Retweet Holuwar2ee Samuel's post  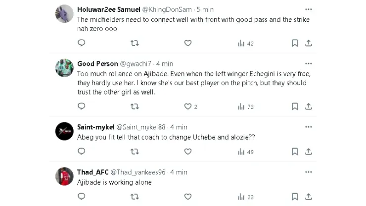[134, 43]
